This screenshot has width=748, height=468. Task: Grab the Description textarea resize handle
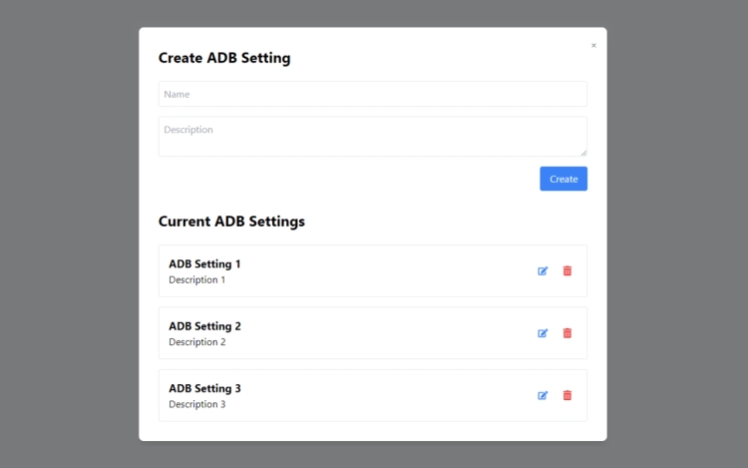pos(583,153)
